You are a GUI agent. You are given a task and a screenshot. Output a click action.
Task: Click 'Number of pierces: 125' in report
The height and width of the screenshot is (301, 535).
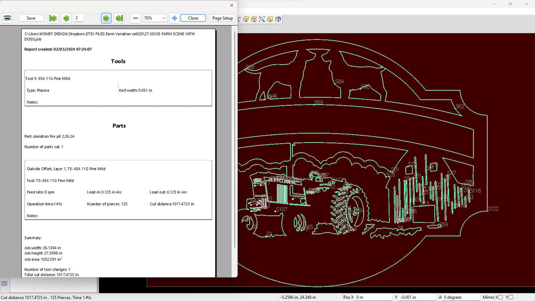click(107, 204)
